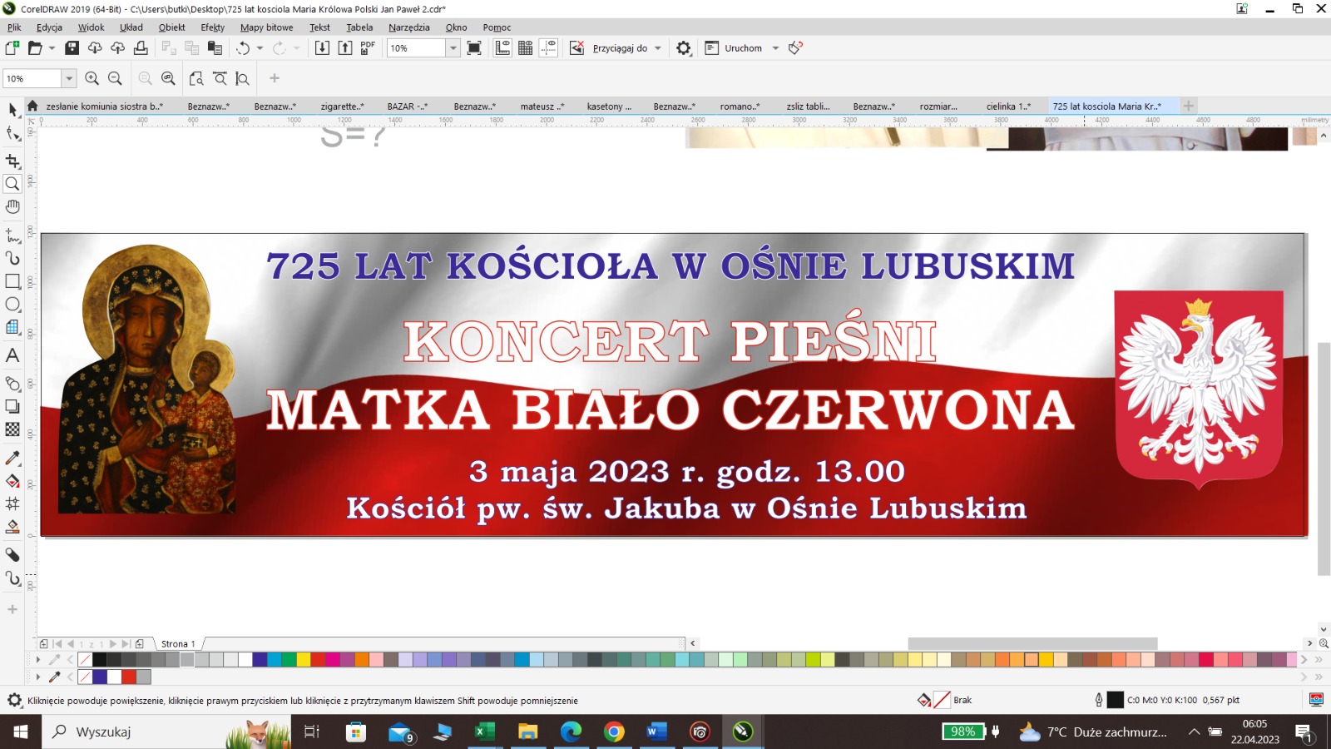
Task: Open Excel from the Windows taskbar
Action: click(484, 732)
